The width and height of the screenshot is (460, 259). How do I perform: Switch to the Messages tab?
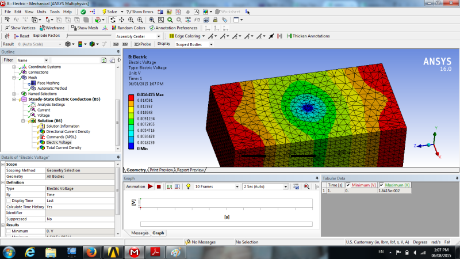(x=140, y=233)
